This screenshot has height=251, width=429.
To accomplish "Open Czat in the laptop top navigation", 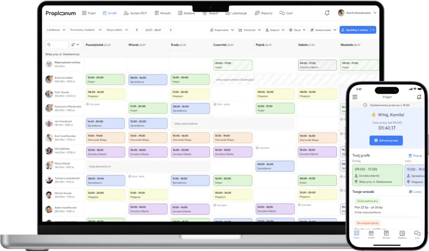I will click(x=286, y=13).
